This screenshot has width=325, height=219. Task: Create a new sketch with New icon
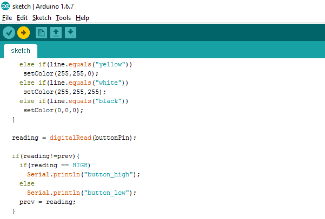[41, 33]
